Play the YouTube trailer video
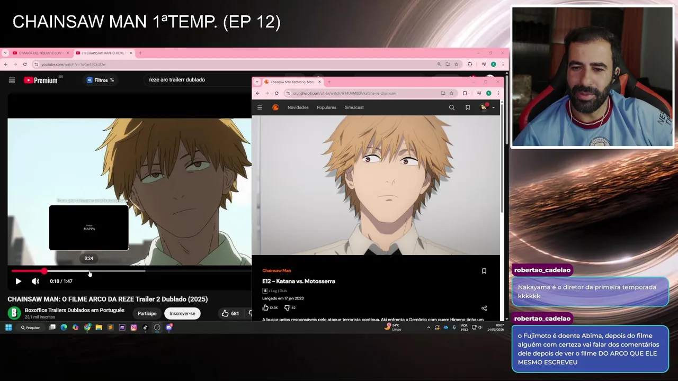 tap(18, 282)
